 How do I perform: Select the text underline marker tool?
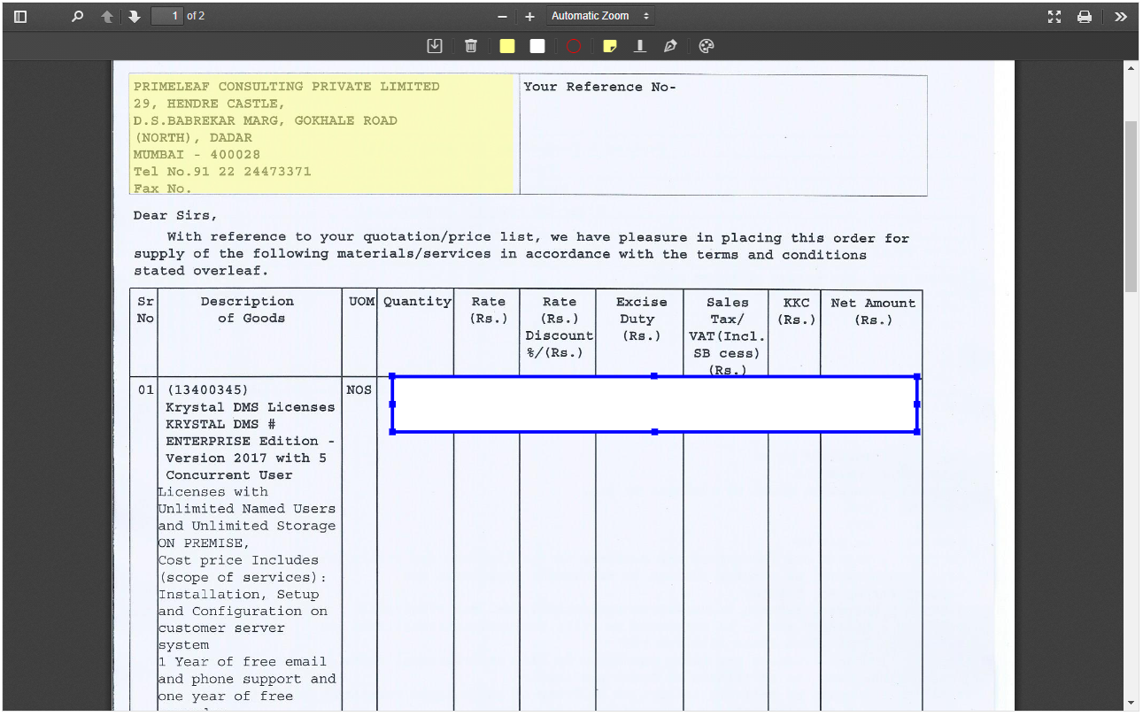point(640,46)
